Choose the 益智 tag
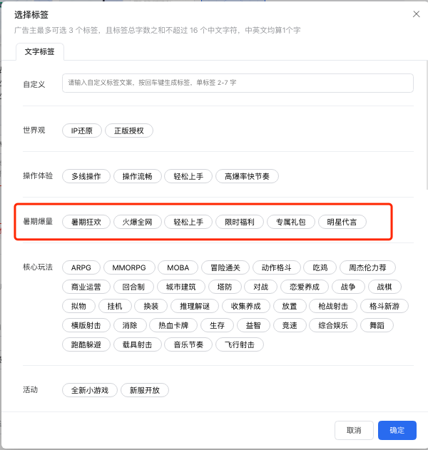Screen dimensions: 428x450 click(253, 325)
